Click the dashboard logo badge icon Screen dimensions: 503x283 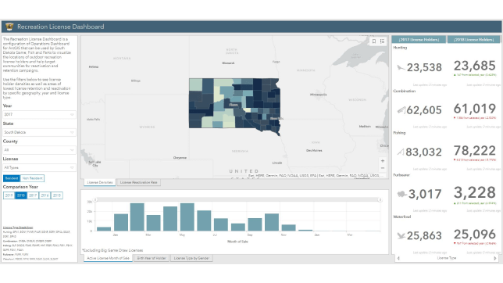(9, 27)
